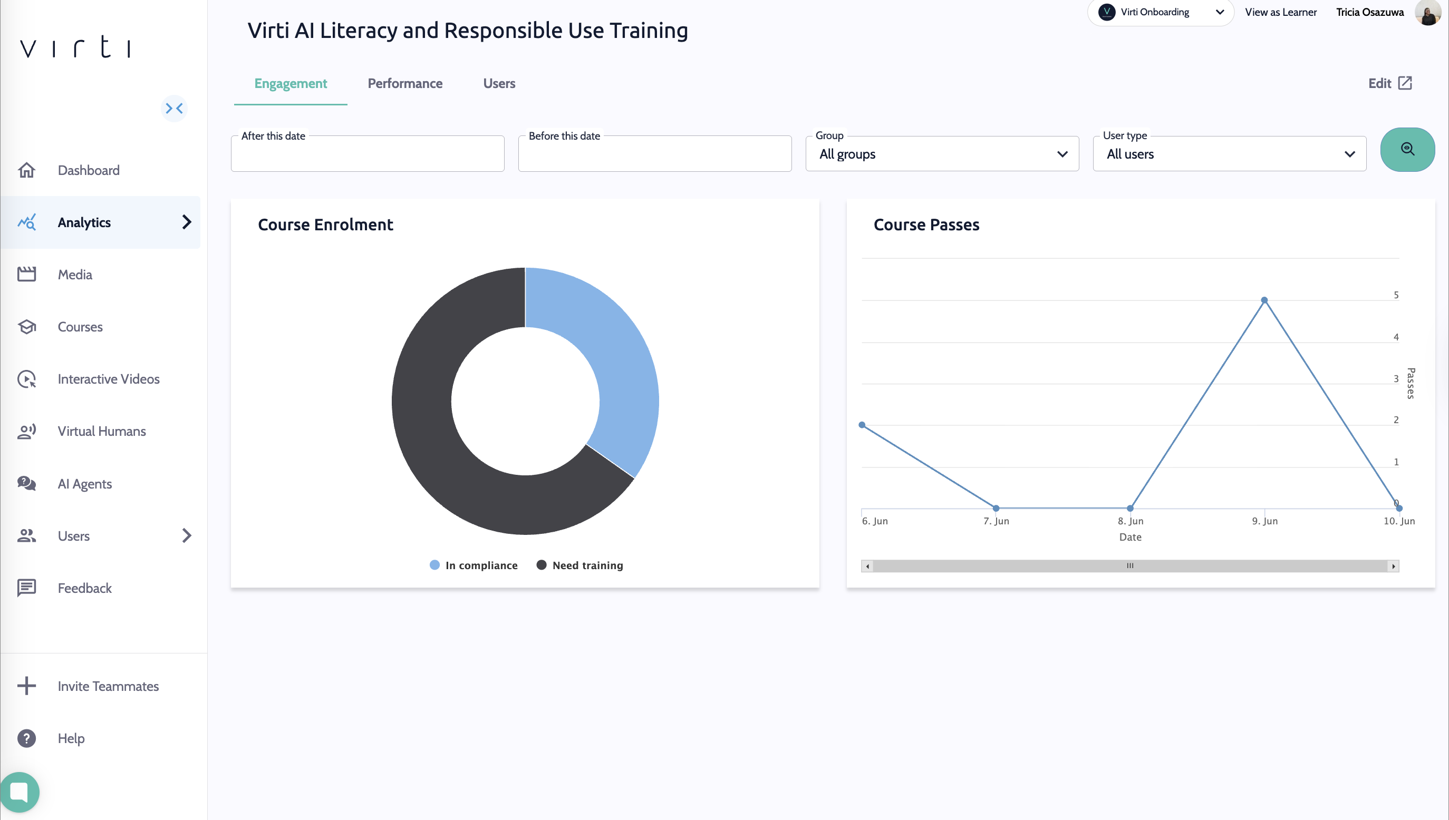Viewport: 1449px width, 820px height.
Task: Select the Virtual Humans icon
Action: (x=26, y=432)
